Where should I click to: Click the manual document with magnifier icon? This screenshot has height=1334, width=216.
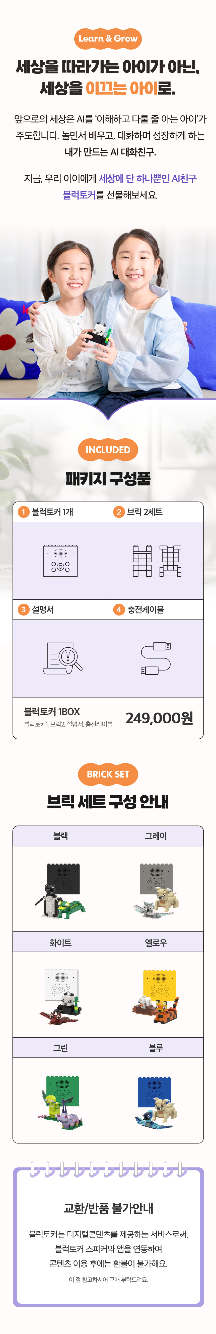[62, 658]
